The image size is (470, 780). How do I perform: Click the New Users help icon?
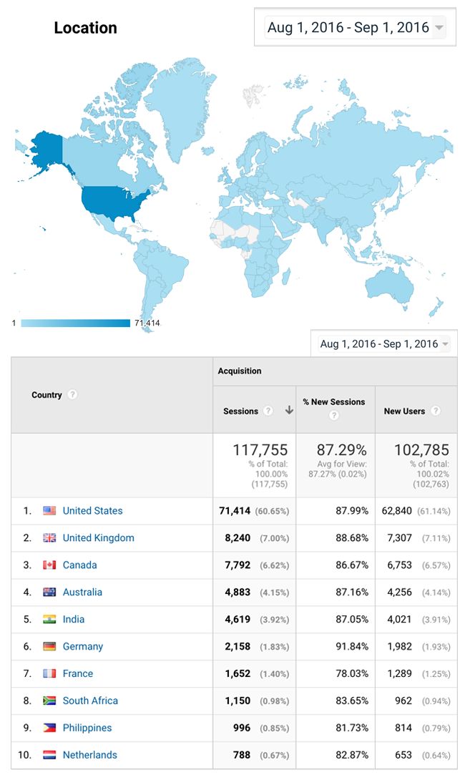(436, 411)
